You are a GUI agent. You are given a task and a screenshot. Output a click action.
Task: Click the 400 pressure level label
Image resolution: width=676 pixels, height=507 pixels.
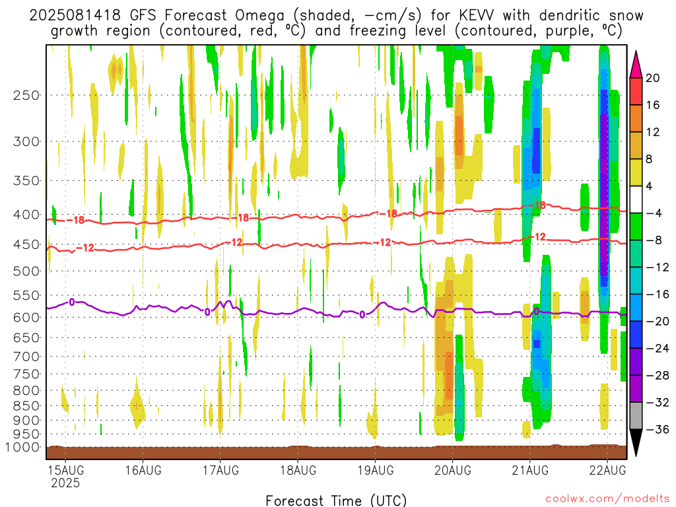pos(26,215)
